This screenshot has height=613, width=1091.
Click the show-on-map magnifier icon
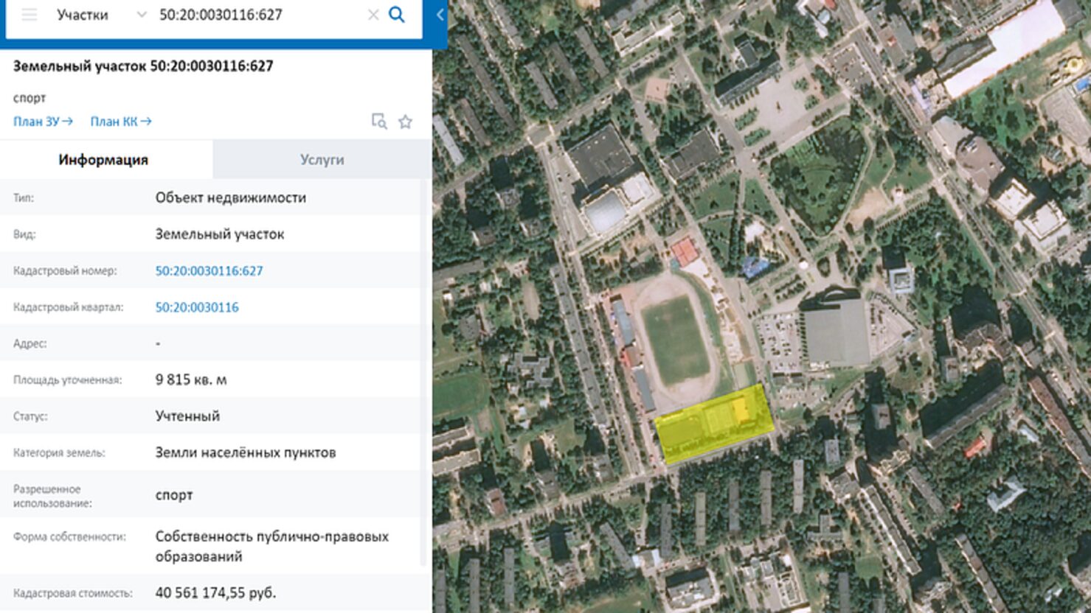(379, 122)
